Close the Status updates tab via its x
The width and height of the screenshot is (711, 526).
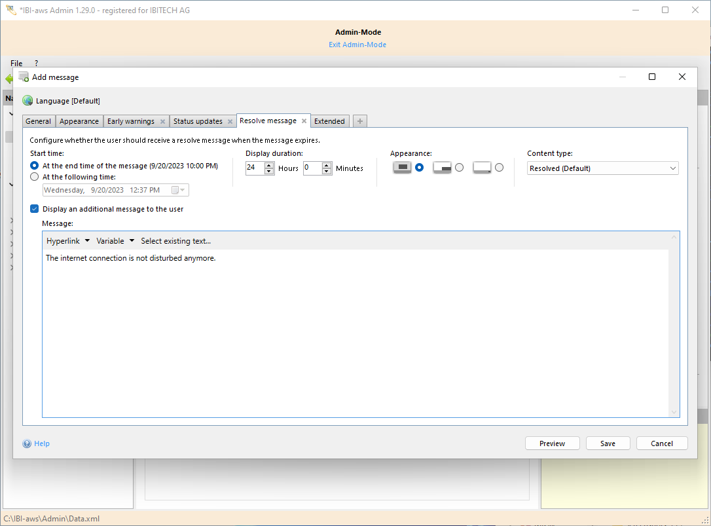(x=230, y=121)
